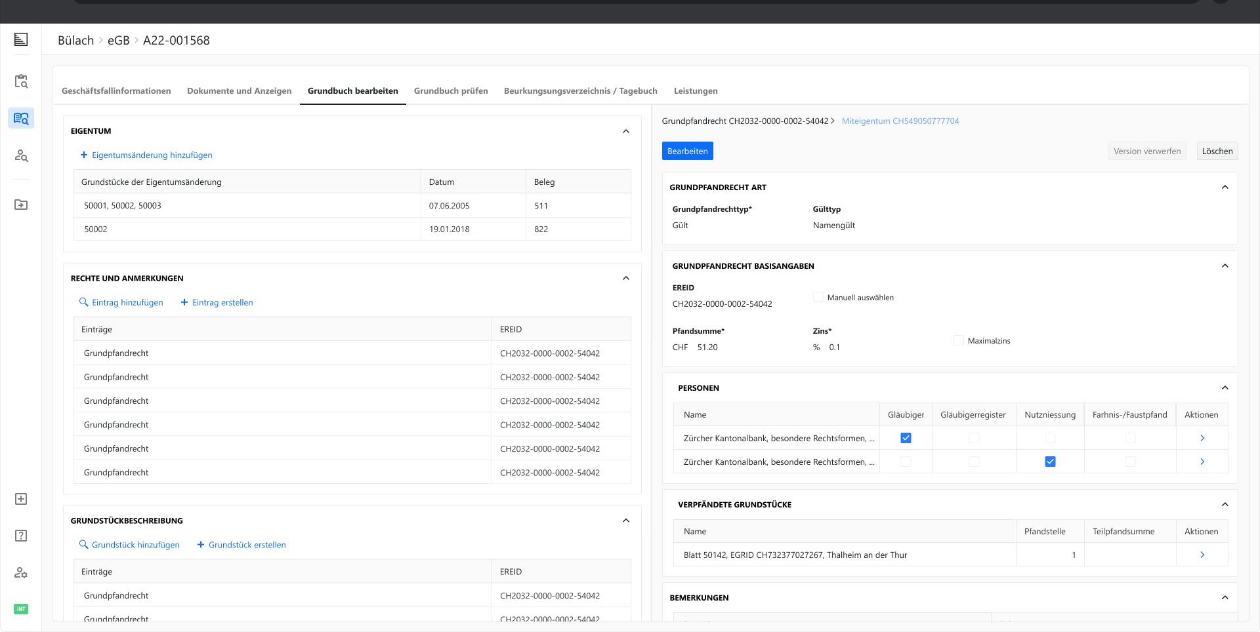Click plus icon of Eintrag erstellen
The image size is (1260, 632).
184,302
